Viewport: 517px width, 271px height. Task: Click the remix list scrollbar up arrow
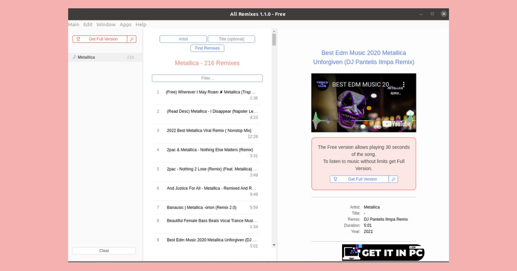pos(274,31)
